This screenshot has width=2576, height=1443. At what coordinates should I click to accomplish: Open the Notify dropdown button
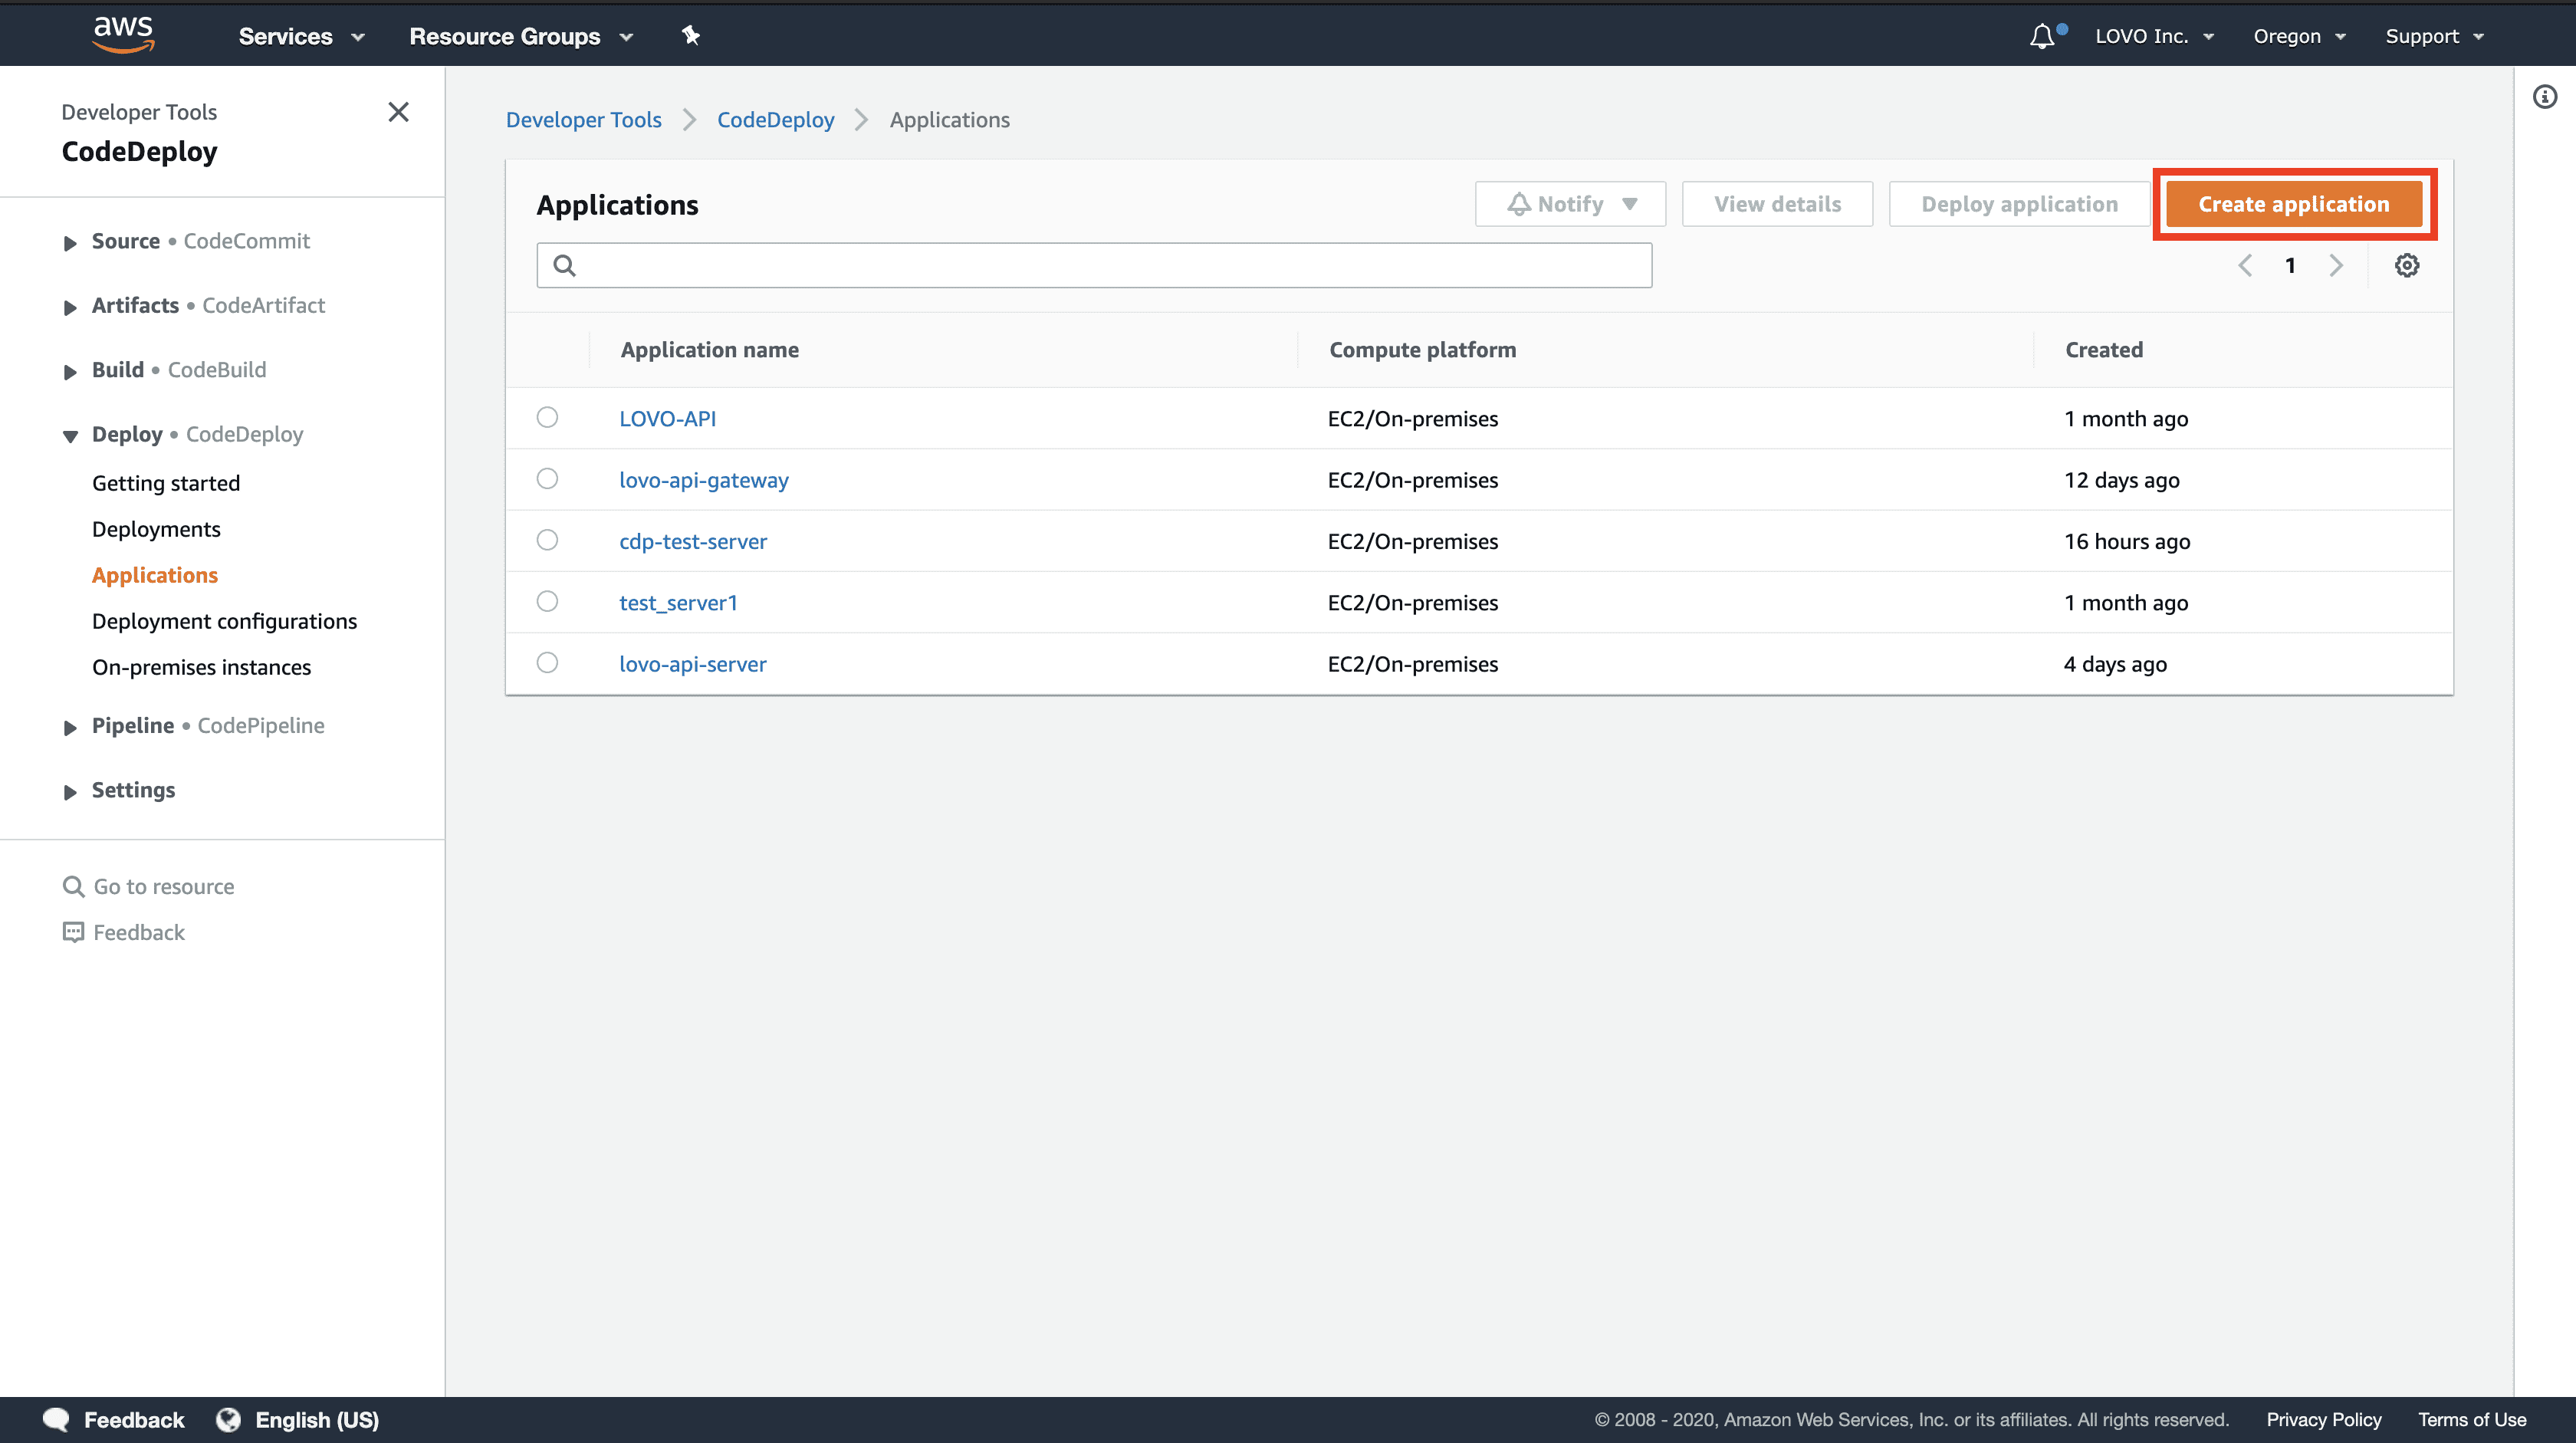click(x=1570, y=204)
